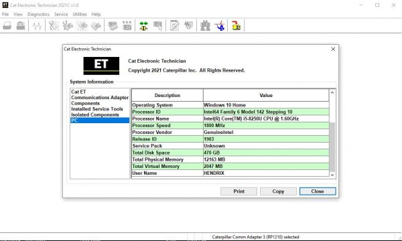Click the Processor Speed description cell
402x241 pixels.
[x=167, y=125]
